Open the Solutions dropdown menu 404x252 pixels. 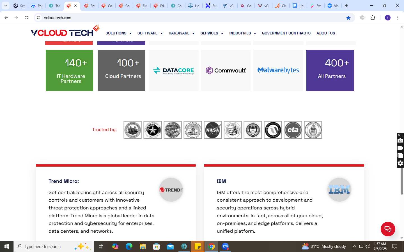point(118,33)
